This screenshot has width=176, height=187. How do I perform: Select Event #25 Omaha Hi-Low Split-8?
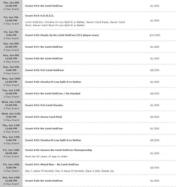click(53, 140)
